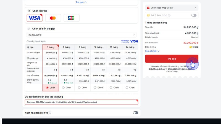The image size is (221, 124).
Task: Click the Miễn phí shipping fee text
Action: coord(195,37)
